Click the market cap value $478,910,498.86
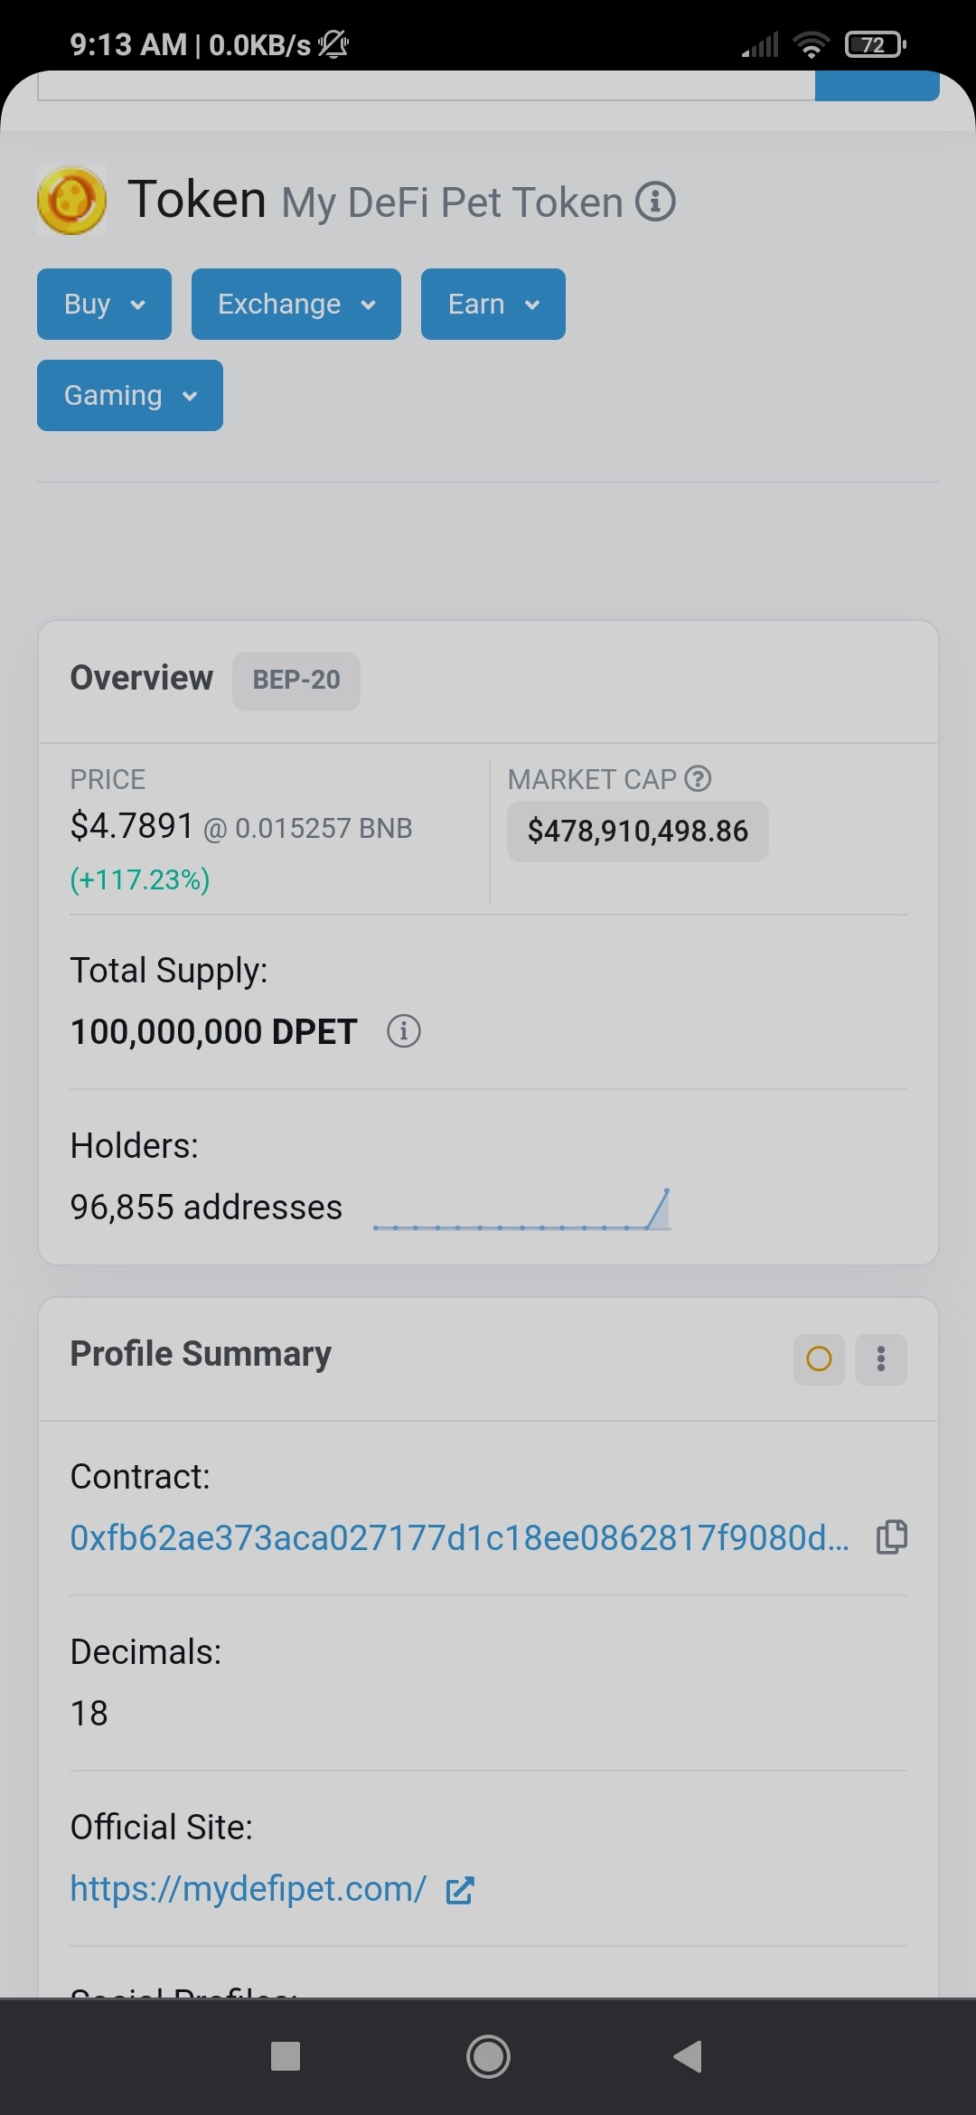The image size is (976, 2115). coord(638,831)
